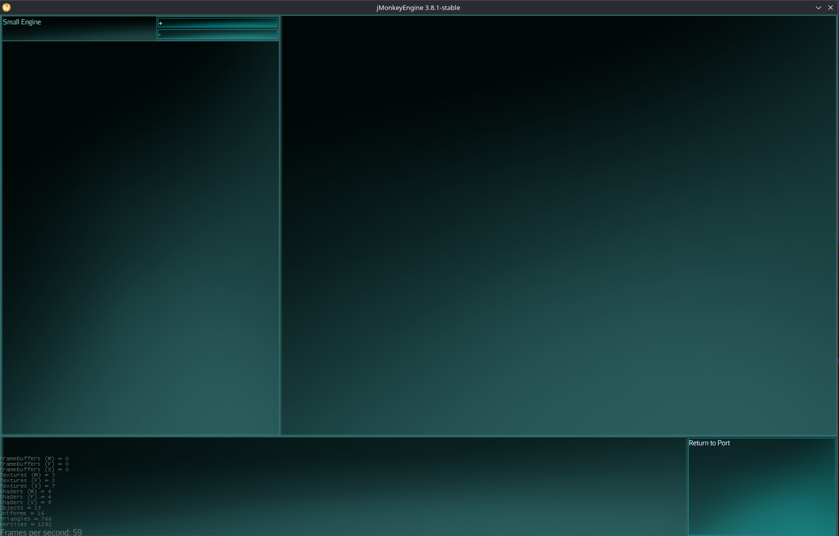Click the Objects = 23 statistic line
The width and height of the screenshot is (839, 536).
coord(21,508)
